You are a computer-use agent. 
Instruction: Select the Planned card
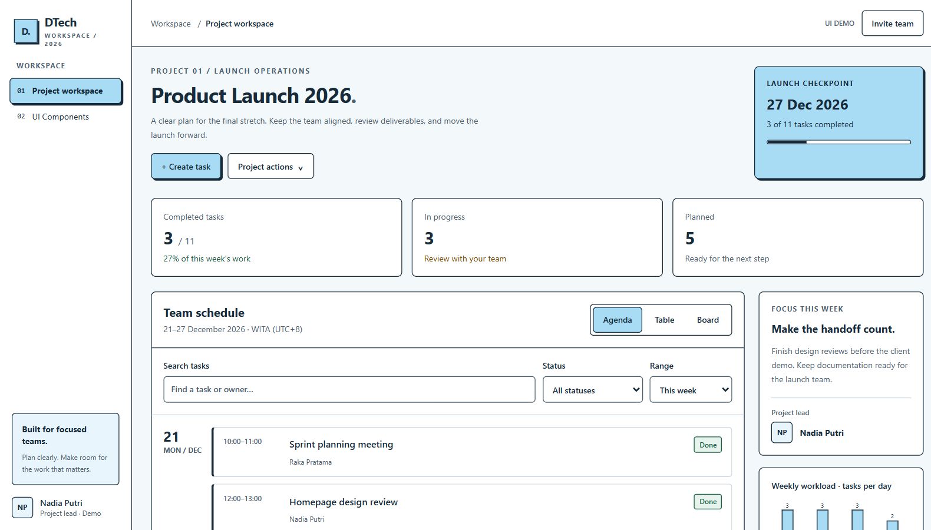pyautogui.click(x=798, y=237)
